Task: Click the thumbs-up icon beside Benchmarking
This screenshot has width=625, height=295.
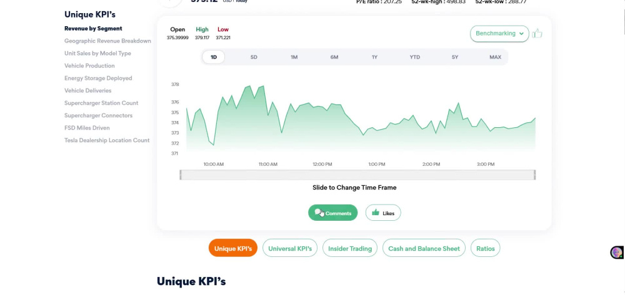Action: click(x=537, y=34)
